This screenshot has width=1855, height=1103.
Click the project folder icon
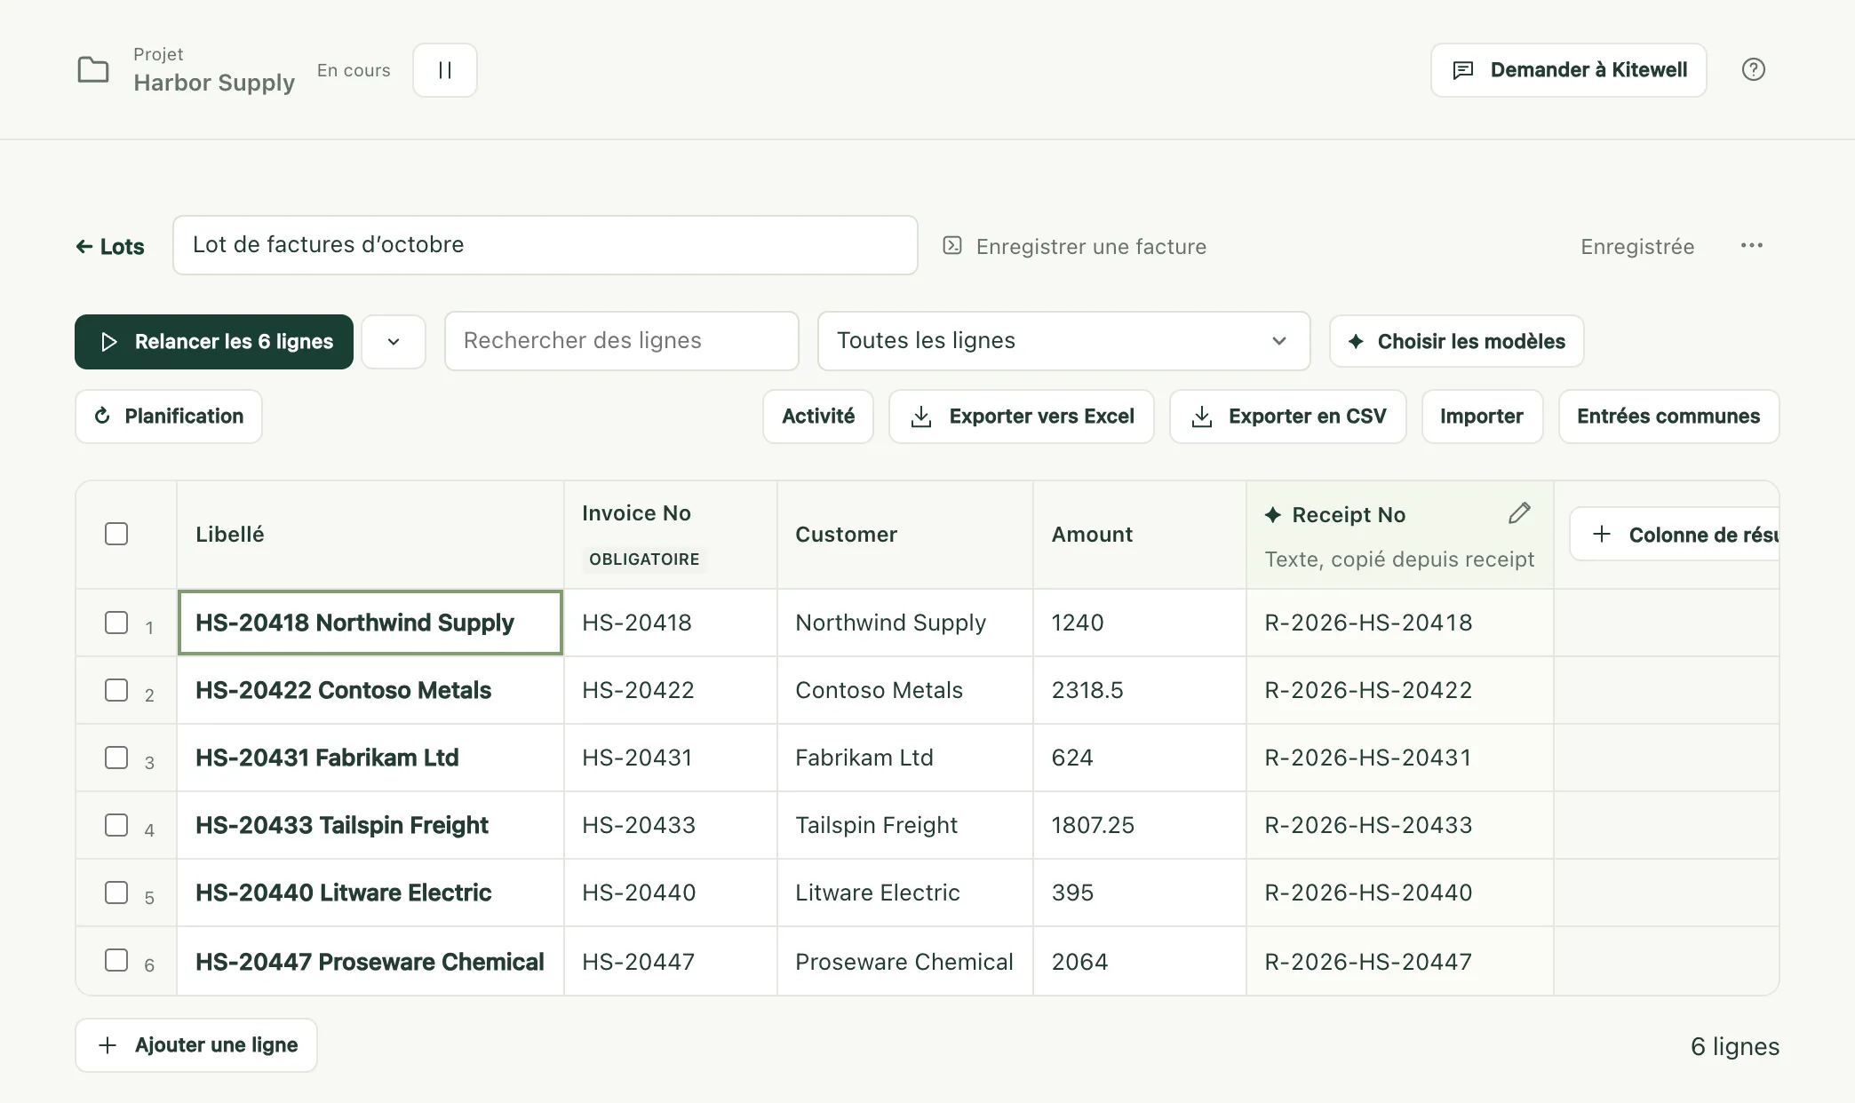tap(93, 69)
